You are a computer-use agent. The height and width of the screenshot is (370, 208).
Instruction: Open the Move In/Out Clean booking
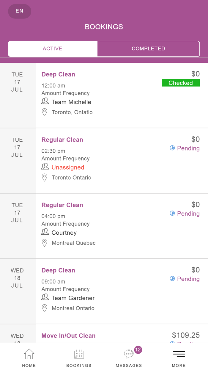tap(68, 336)
